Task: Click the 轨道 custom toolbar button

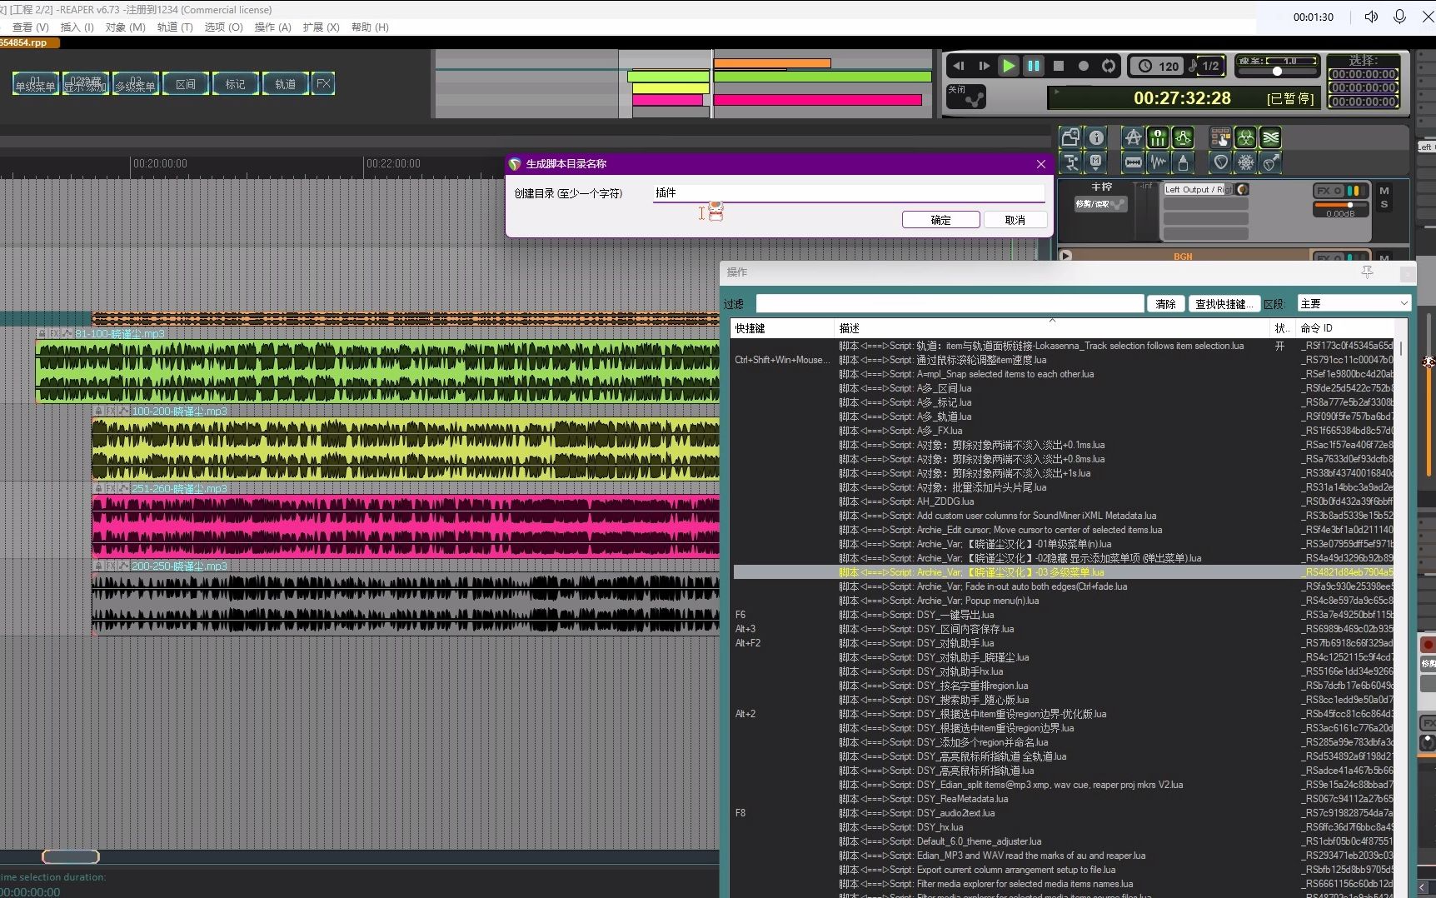Action: [x=286, y=83]
